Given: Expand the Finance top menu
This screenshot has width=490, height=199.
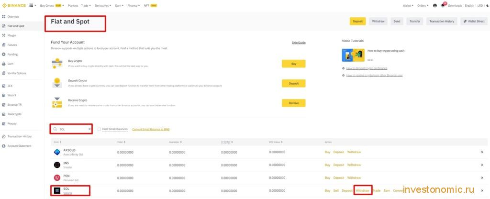Looking at the screenshot, I should (x=134, y=6).
